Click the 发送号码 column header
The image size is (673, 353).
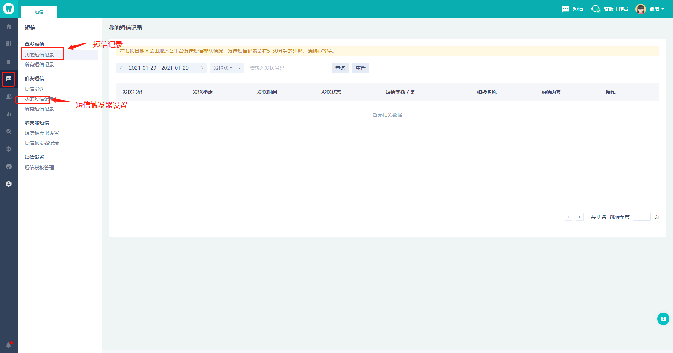click(x=132, y=92)
